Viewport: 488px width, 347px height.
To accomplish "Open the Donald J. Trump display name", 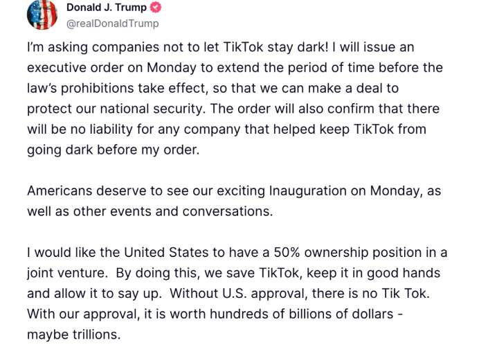I will click(107, 7).
